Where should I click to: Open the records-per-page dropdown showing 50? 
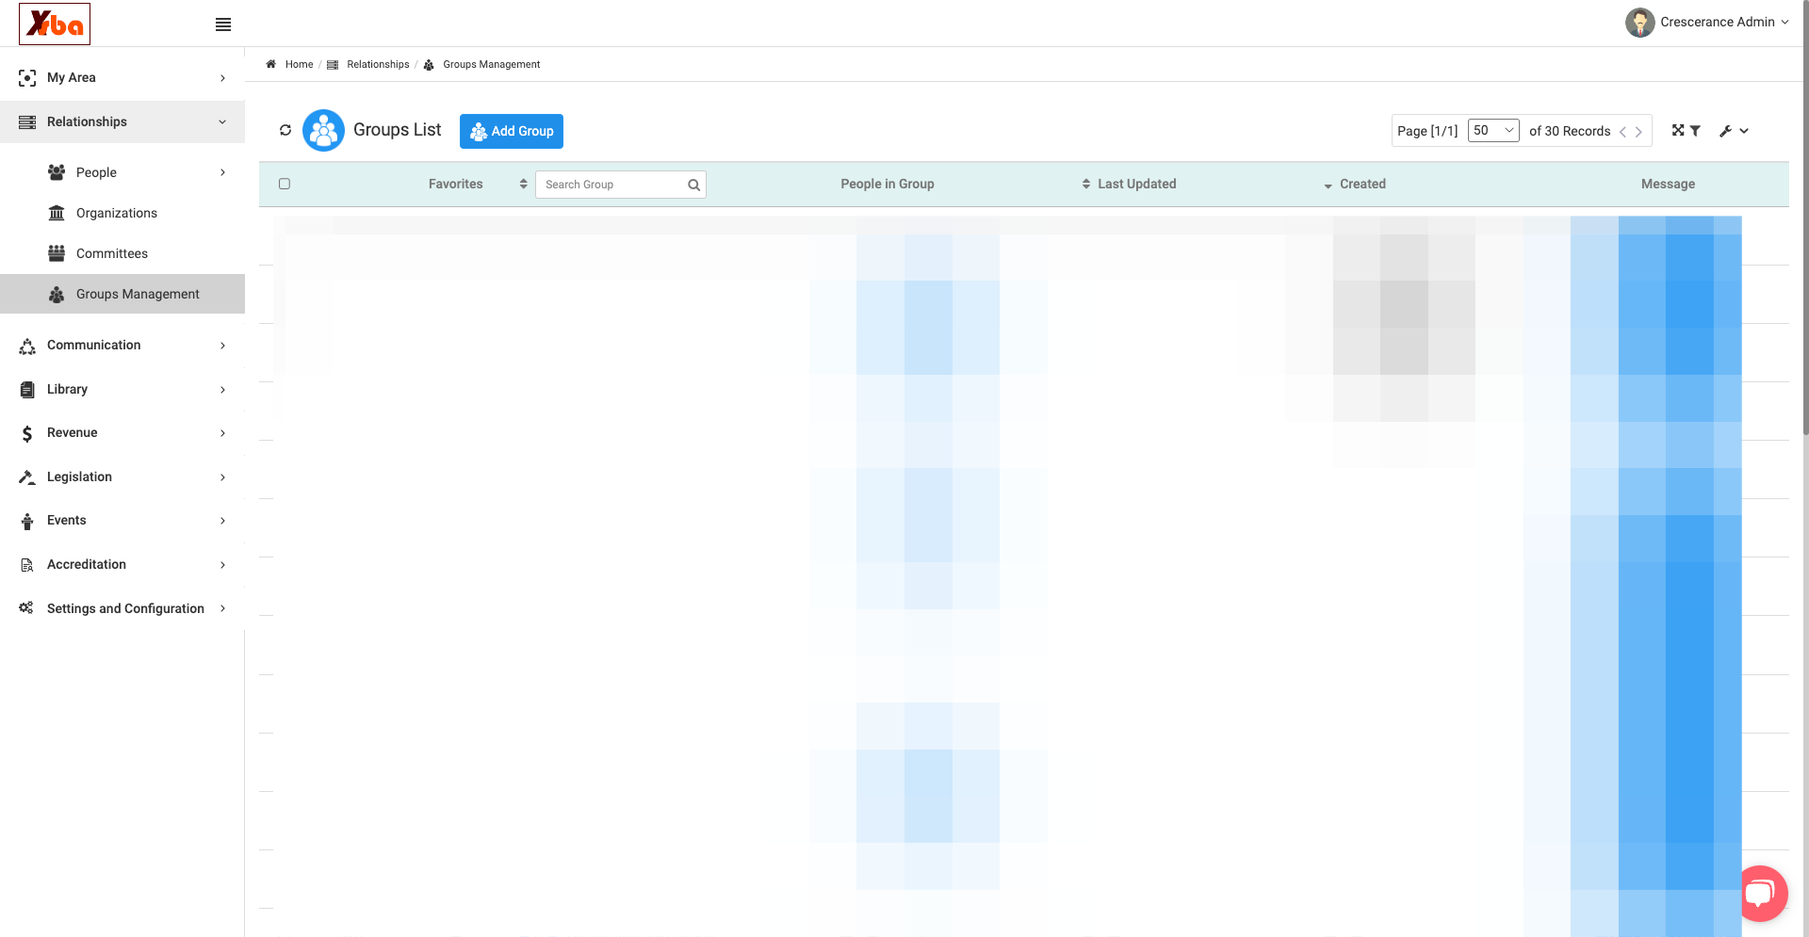point(1493,131)
